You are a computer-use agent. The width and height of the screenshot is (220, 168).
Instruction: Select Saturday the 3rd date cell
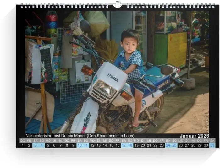point(35,145)
